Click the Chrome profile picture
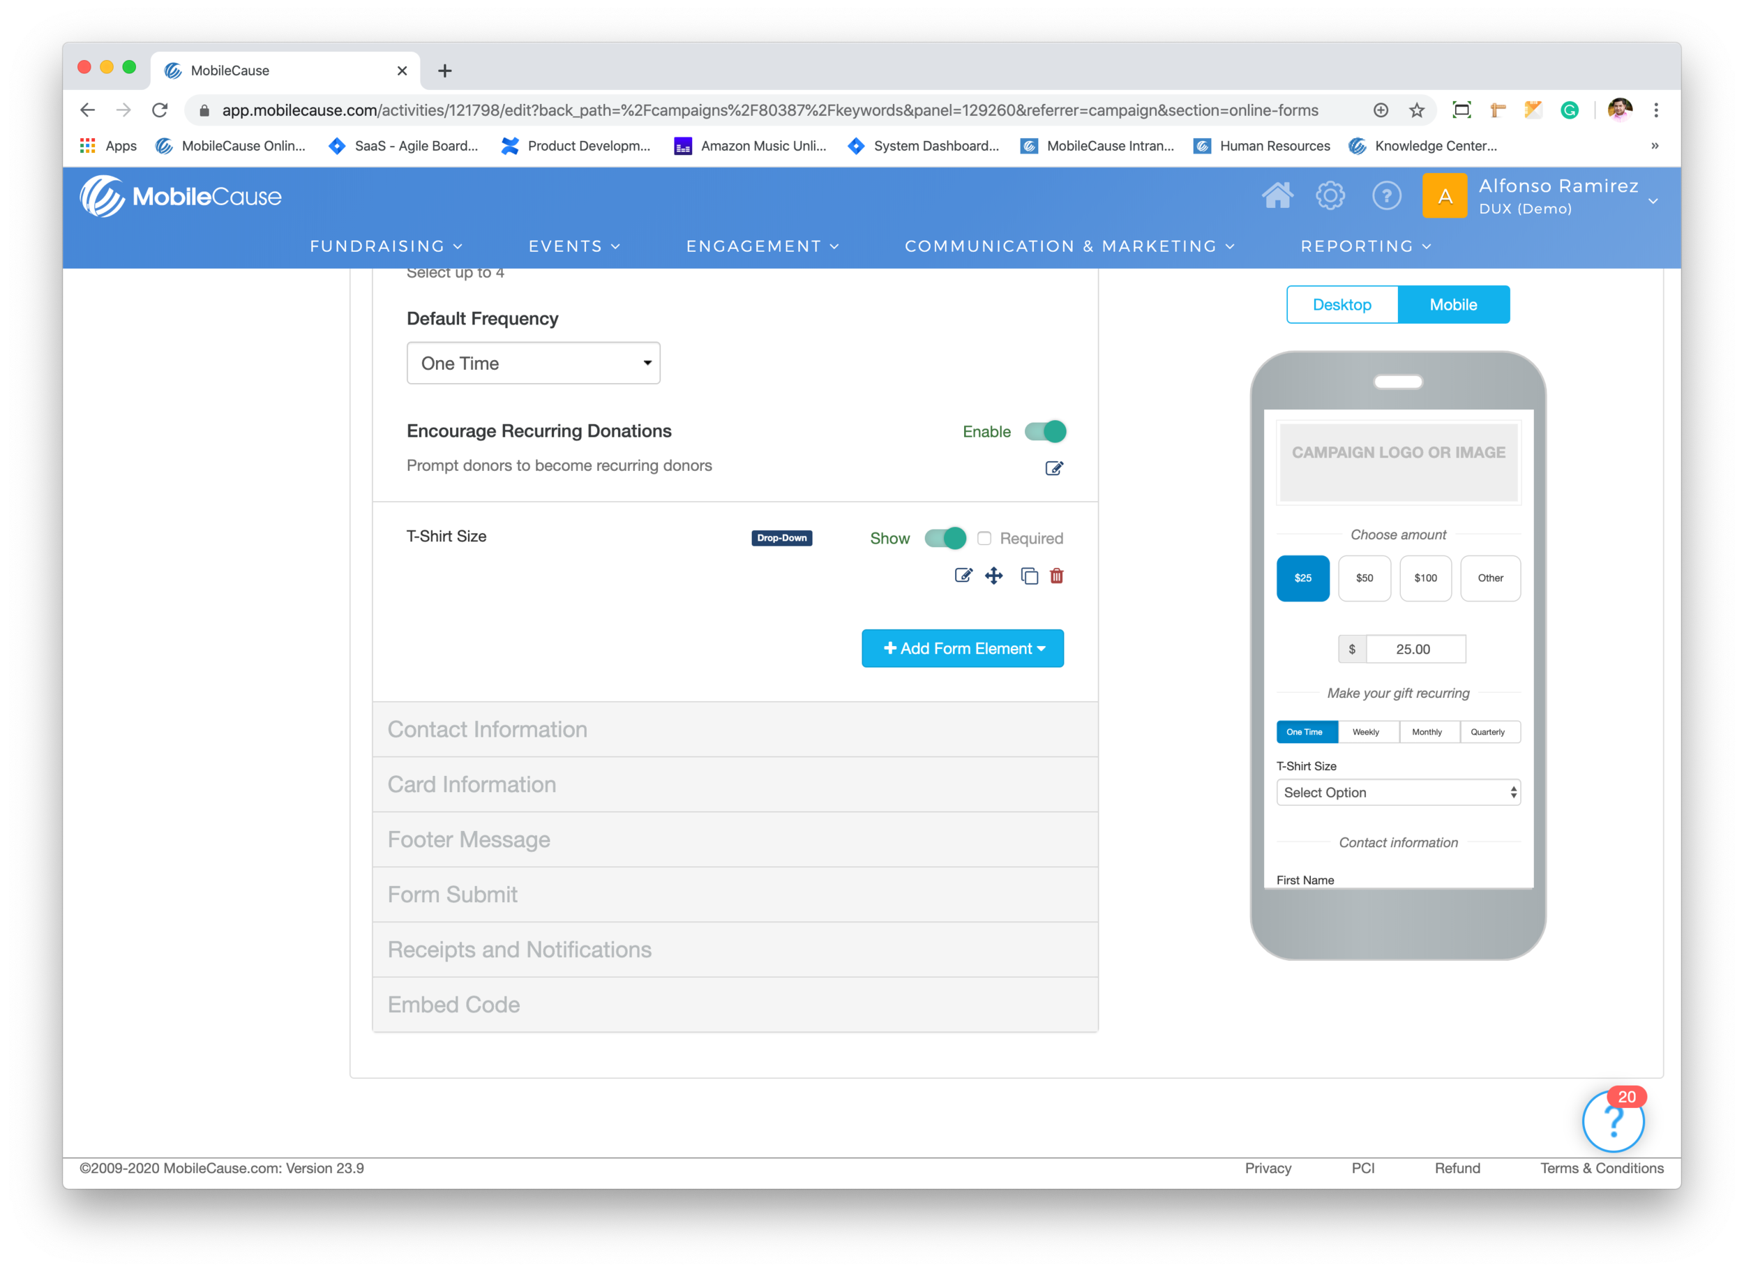This screenshot has height=1272, width=1744. pos(1619,110)
